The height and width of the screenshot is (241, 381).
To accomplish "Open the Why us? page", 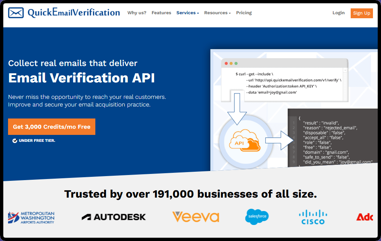I will tap(137, 13).
